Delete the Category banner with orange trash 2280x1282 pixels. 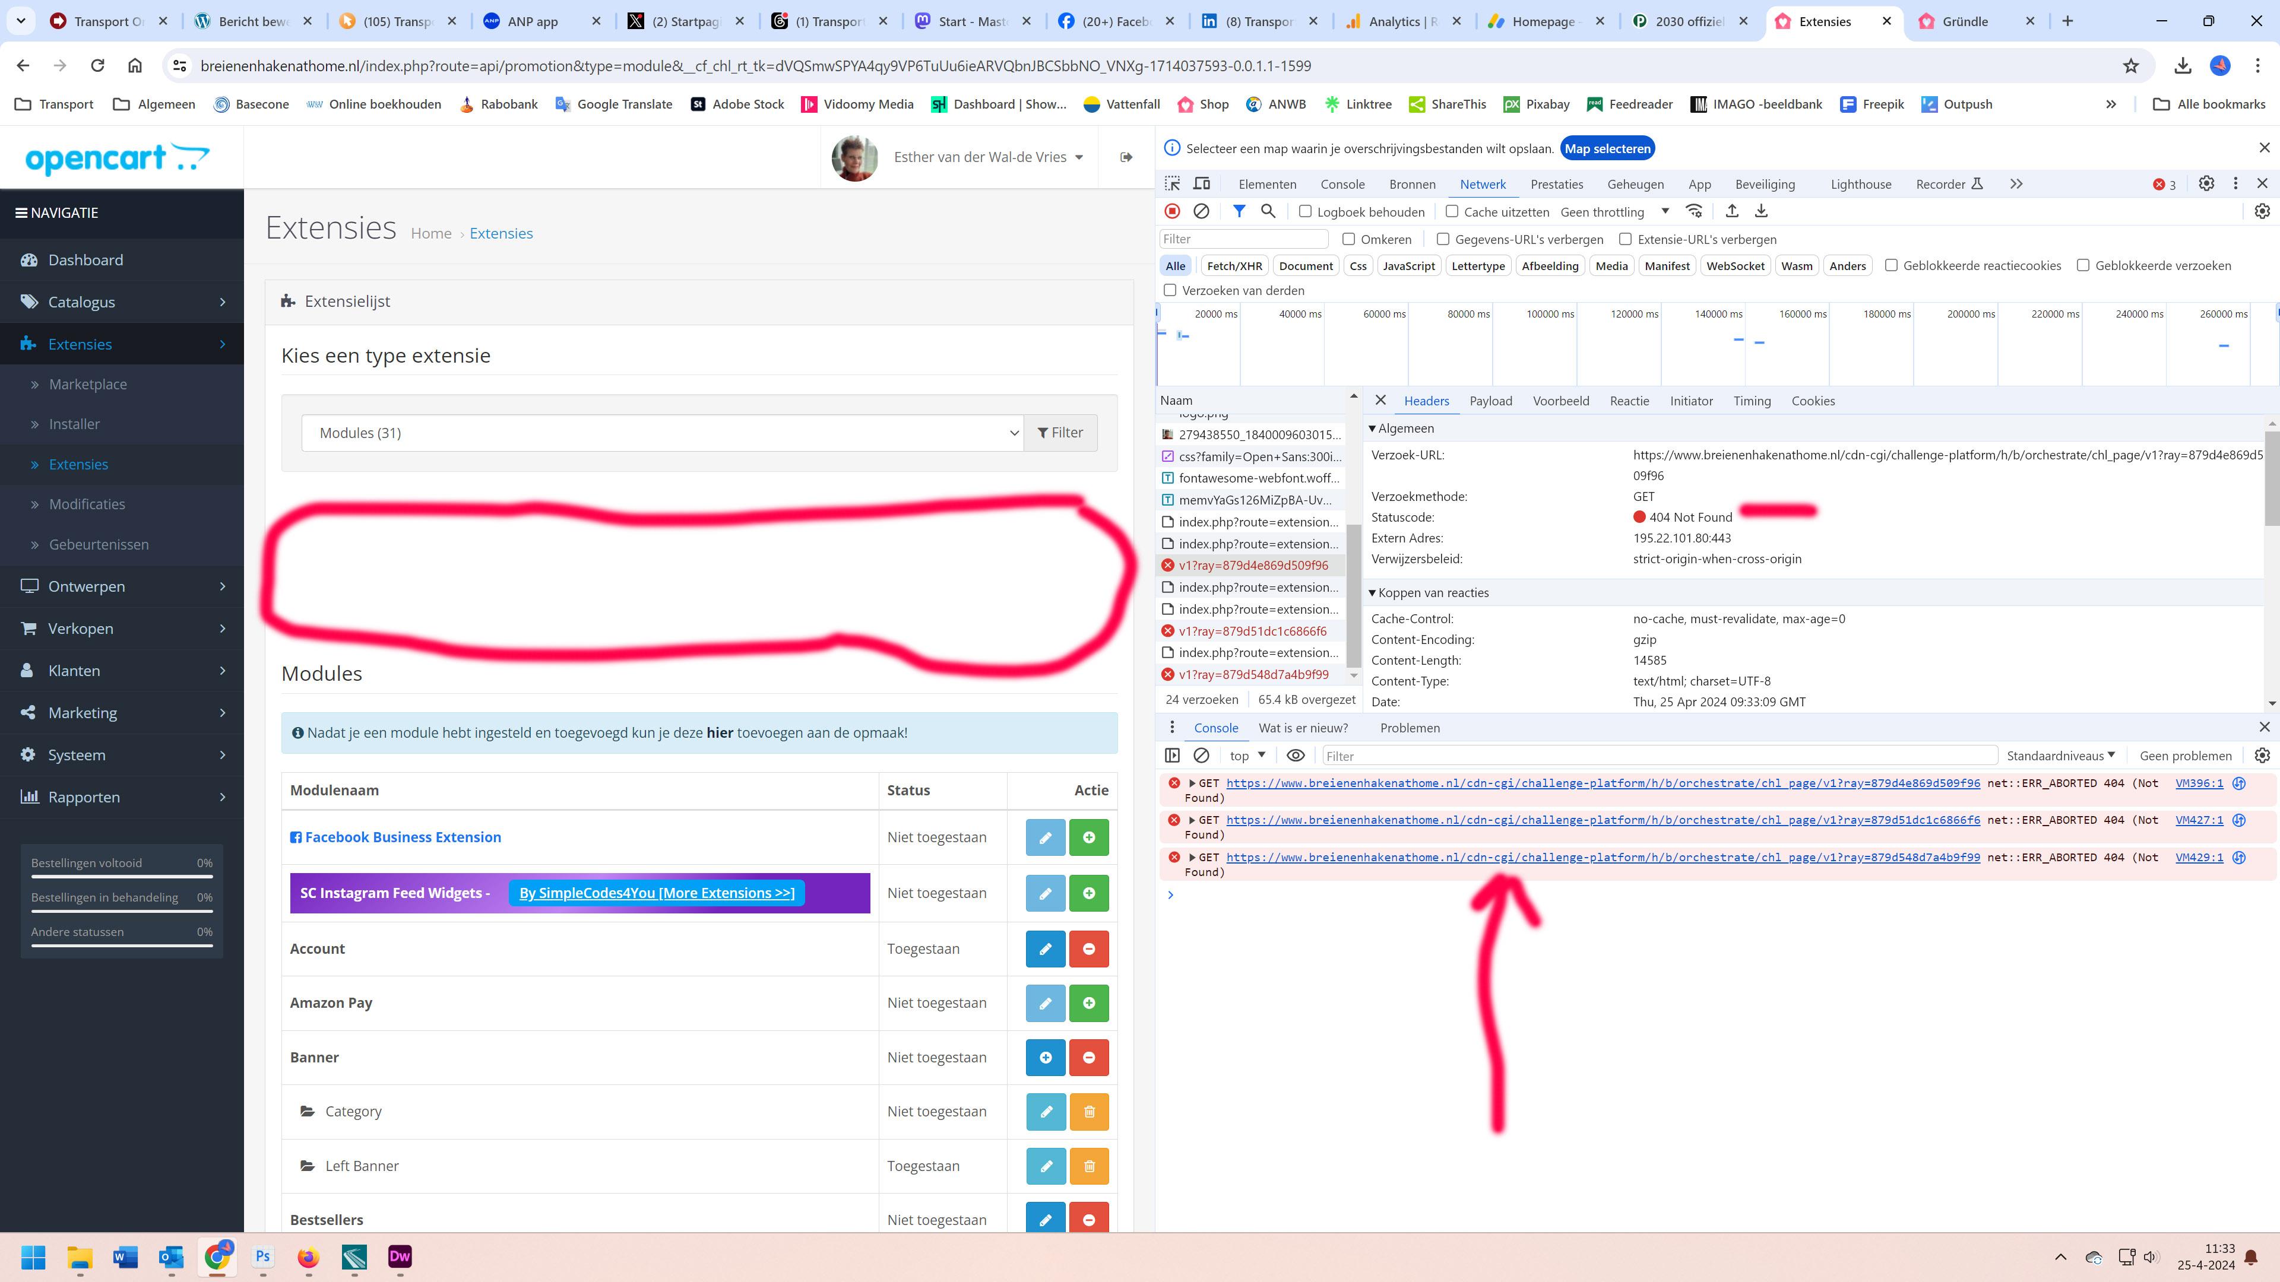pyautogui.click(x=1089, y=1112)
